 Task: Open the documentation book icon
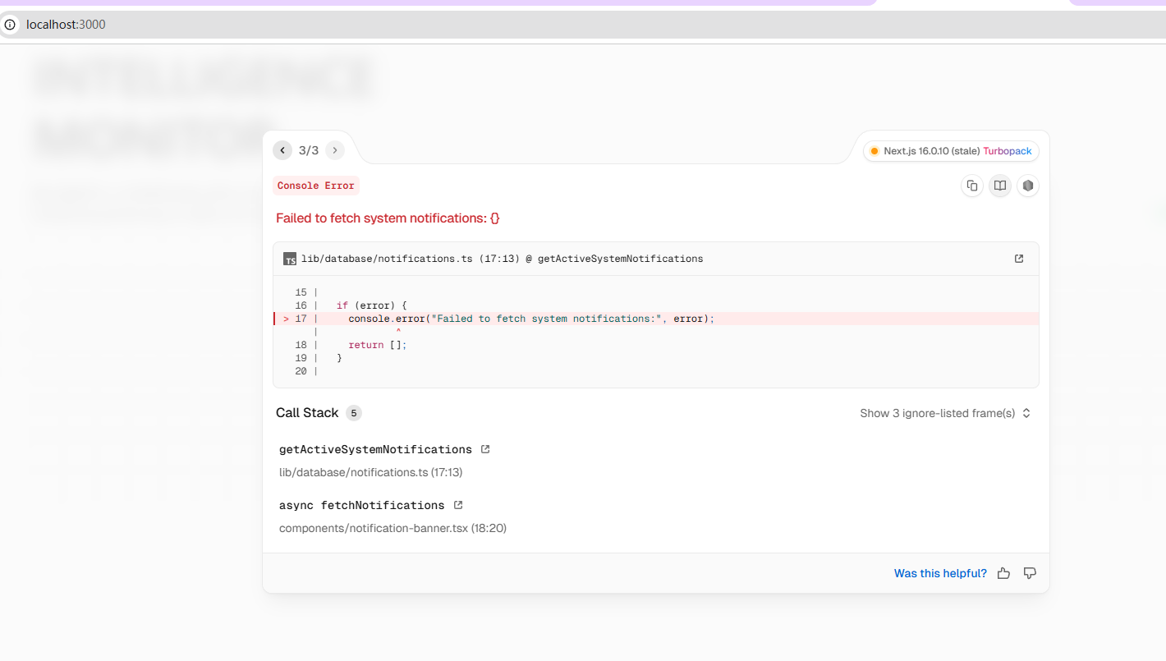[x=1000, y=186]
